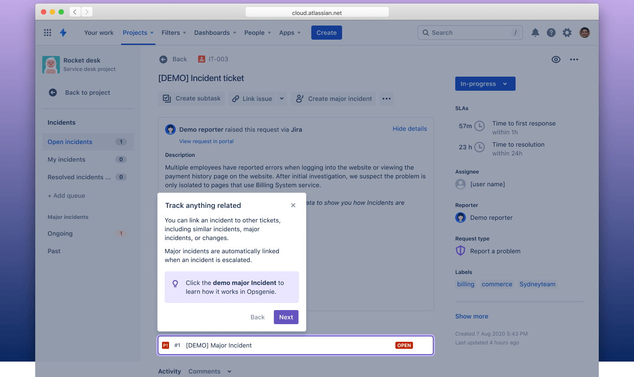The width and height of the screenshot is (634, 377).
Task: Click the Create major incident icon
Action: tap(300, 99)
